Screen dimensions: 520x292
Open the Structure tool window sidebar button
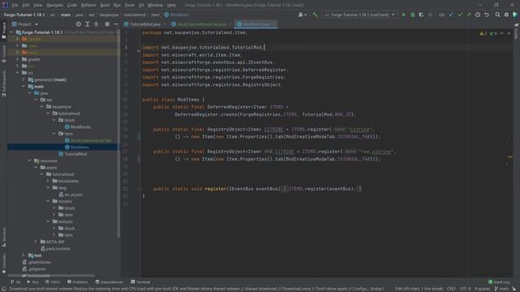(3, 237)
